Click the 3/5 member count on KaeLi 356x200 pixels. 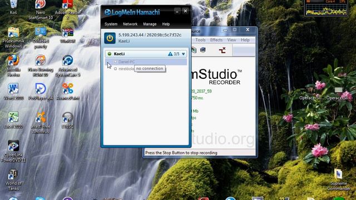click(176, 54)
